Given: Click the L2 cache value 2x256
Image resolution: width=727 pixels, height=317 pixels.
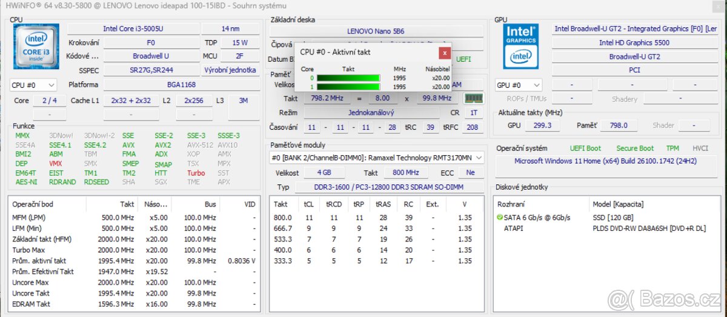Looking at the screenshot, I should pyautogui.click(x=194, y=101).
